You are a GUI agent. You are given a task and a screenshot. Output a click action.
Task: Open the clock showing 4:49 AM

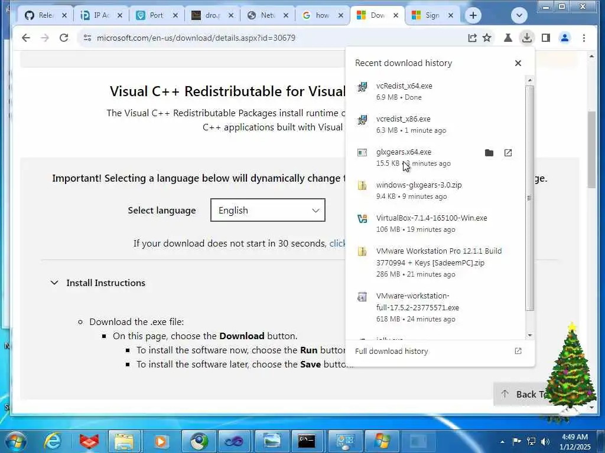[x=575, y=441]
